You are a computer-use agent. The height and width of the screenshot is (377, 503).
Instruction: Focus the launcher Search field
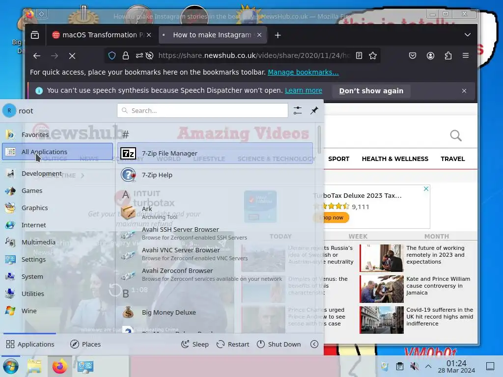click(202, 110)
